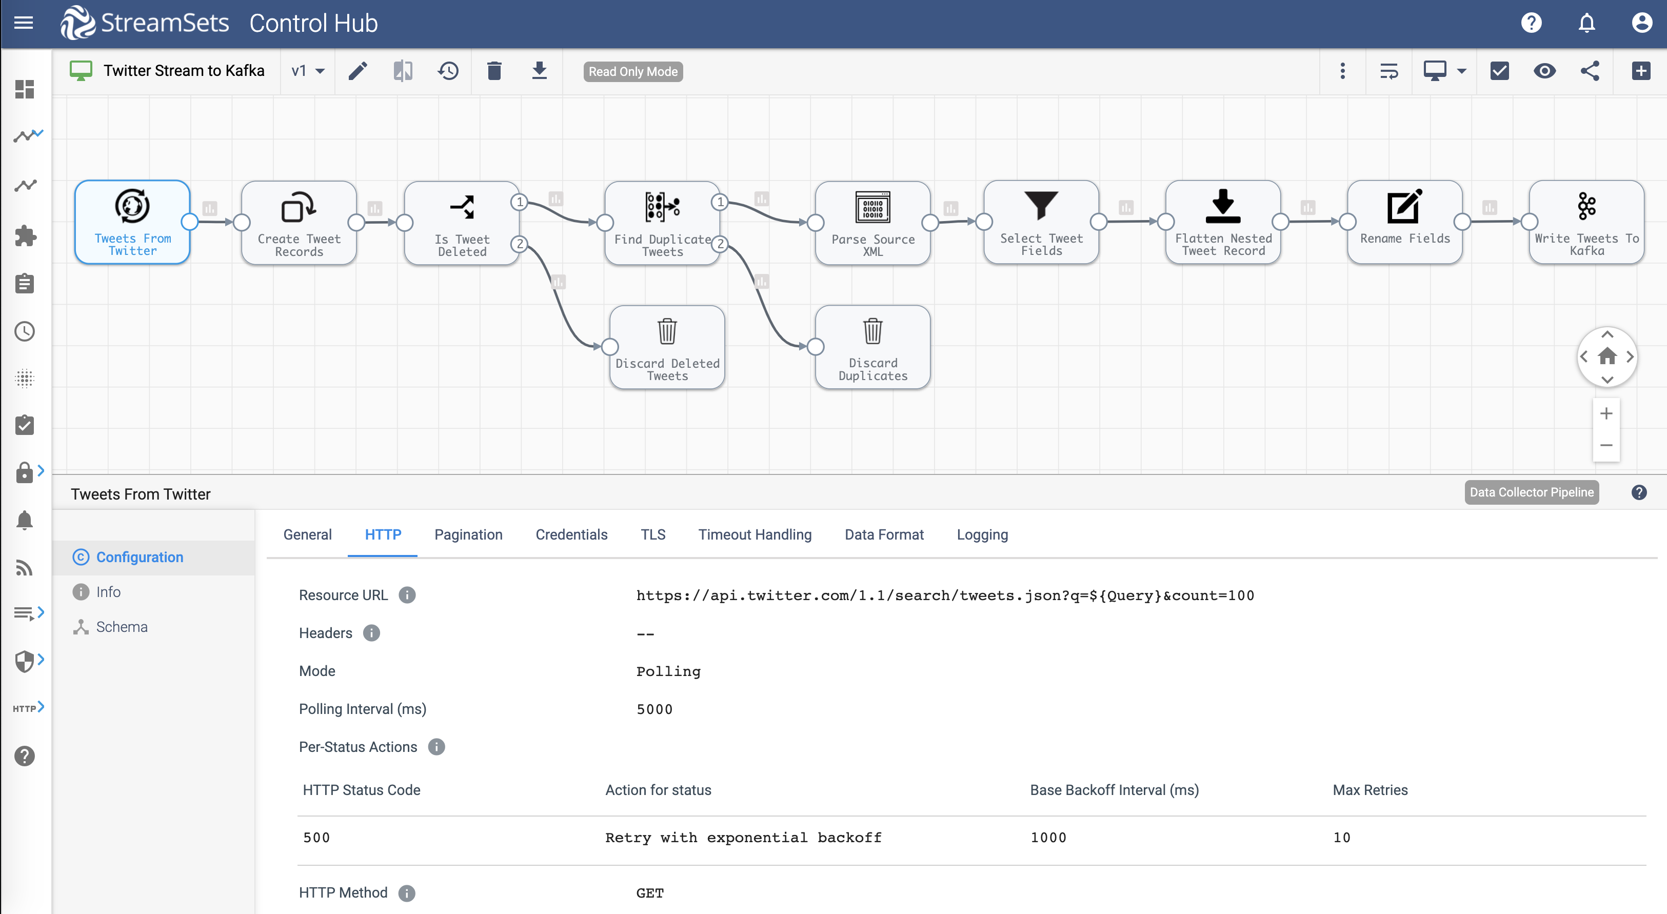This screenshot has height=914, width=1667.
Task: Select the Find Duplicate Tweets stage
Action: 662,222
